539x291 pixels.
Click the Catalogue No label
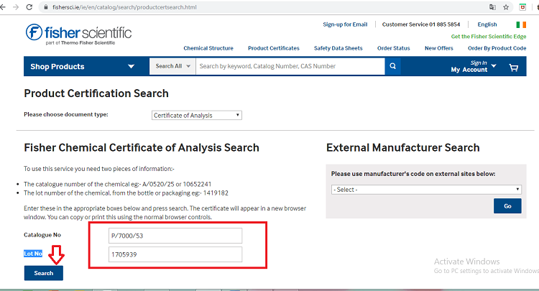point(42,235)
